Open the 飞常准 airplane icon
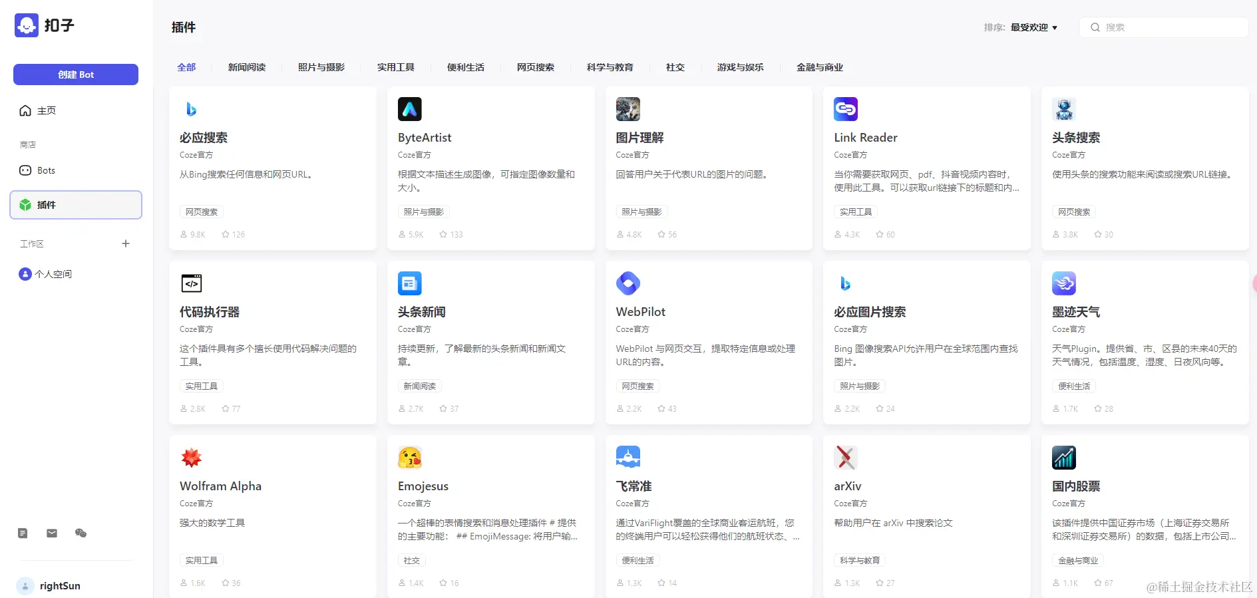 [628, 458]
